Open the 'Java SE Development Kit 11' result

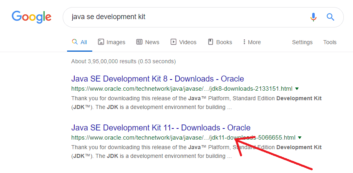point(161,128)
